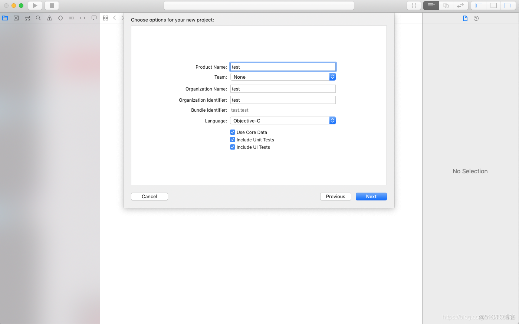Open the Issue navigator warning icon
Image resolution: width=519 pixels, height=324 pixels.
(x=49, y=18)
